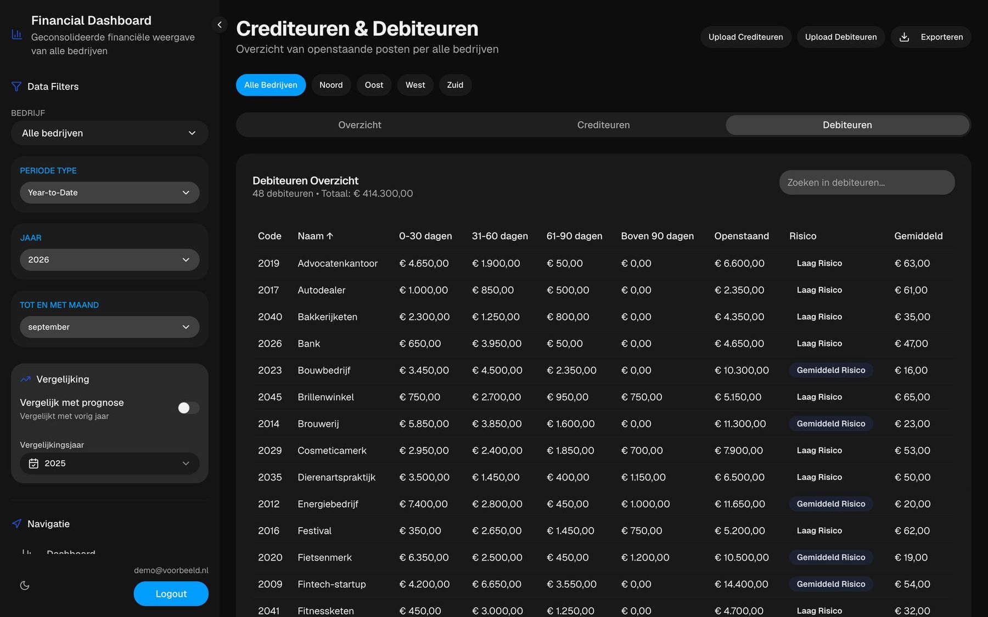
Task: Click Laag Risico badge for Advocatenkantoor
Action: tap(819, 263)
